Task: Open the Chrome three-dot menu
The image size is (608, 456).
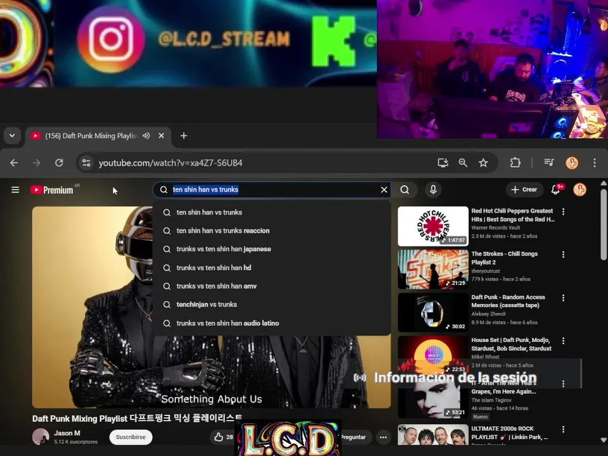Action: click(x=595, y=163)
